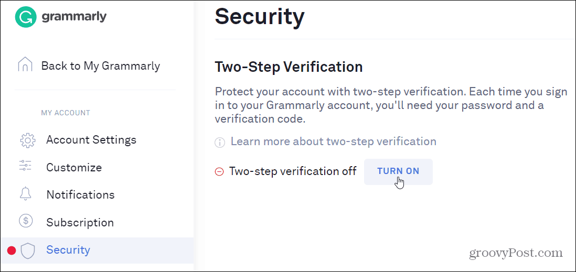
Task: Click the bell icon for Notifications
Action: pyautogui.click(x=26, y=193)
